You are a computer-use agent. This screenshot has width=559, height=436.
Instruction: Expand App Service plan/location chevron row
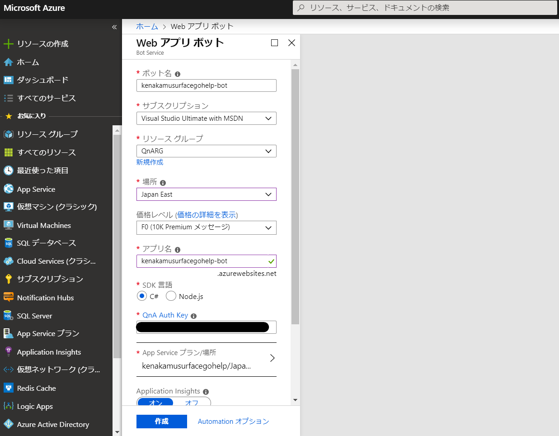pyautogui.click(x=207, y=360)
